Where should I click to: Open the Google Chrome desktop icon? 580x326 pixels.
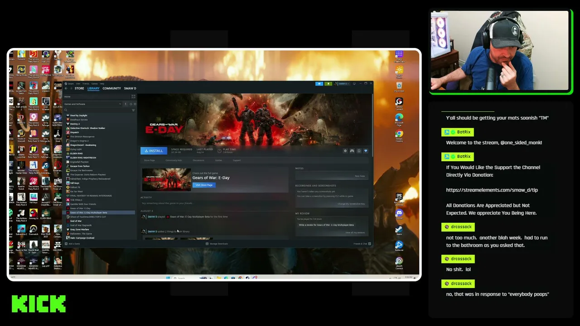pos(399,136)
